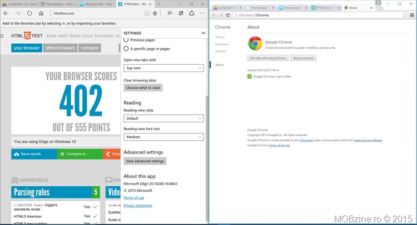Click Chrome is up to date checkmark
The width and height of the screenshot is (417, 225).
click(x=249, y=76)
